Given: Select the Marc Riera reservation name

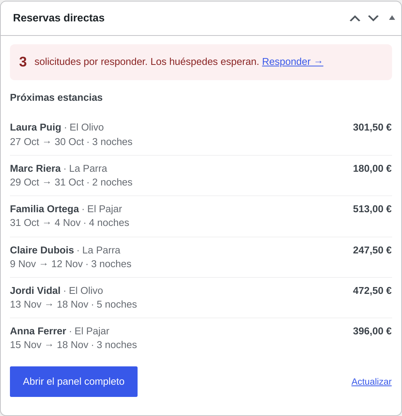Looking at the screenshot, I should pos(35,168).
